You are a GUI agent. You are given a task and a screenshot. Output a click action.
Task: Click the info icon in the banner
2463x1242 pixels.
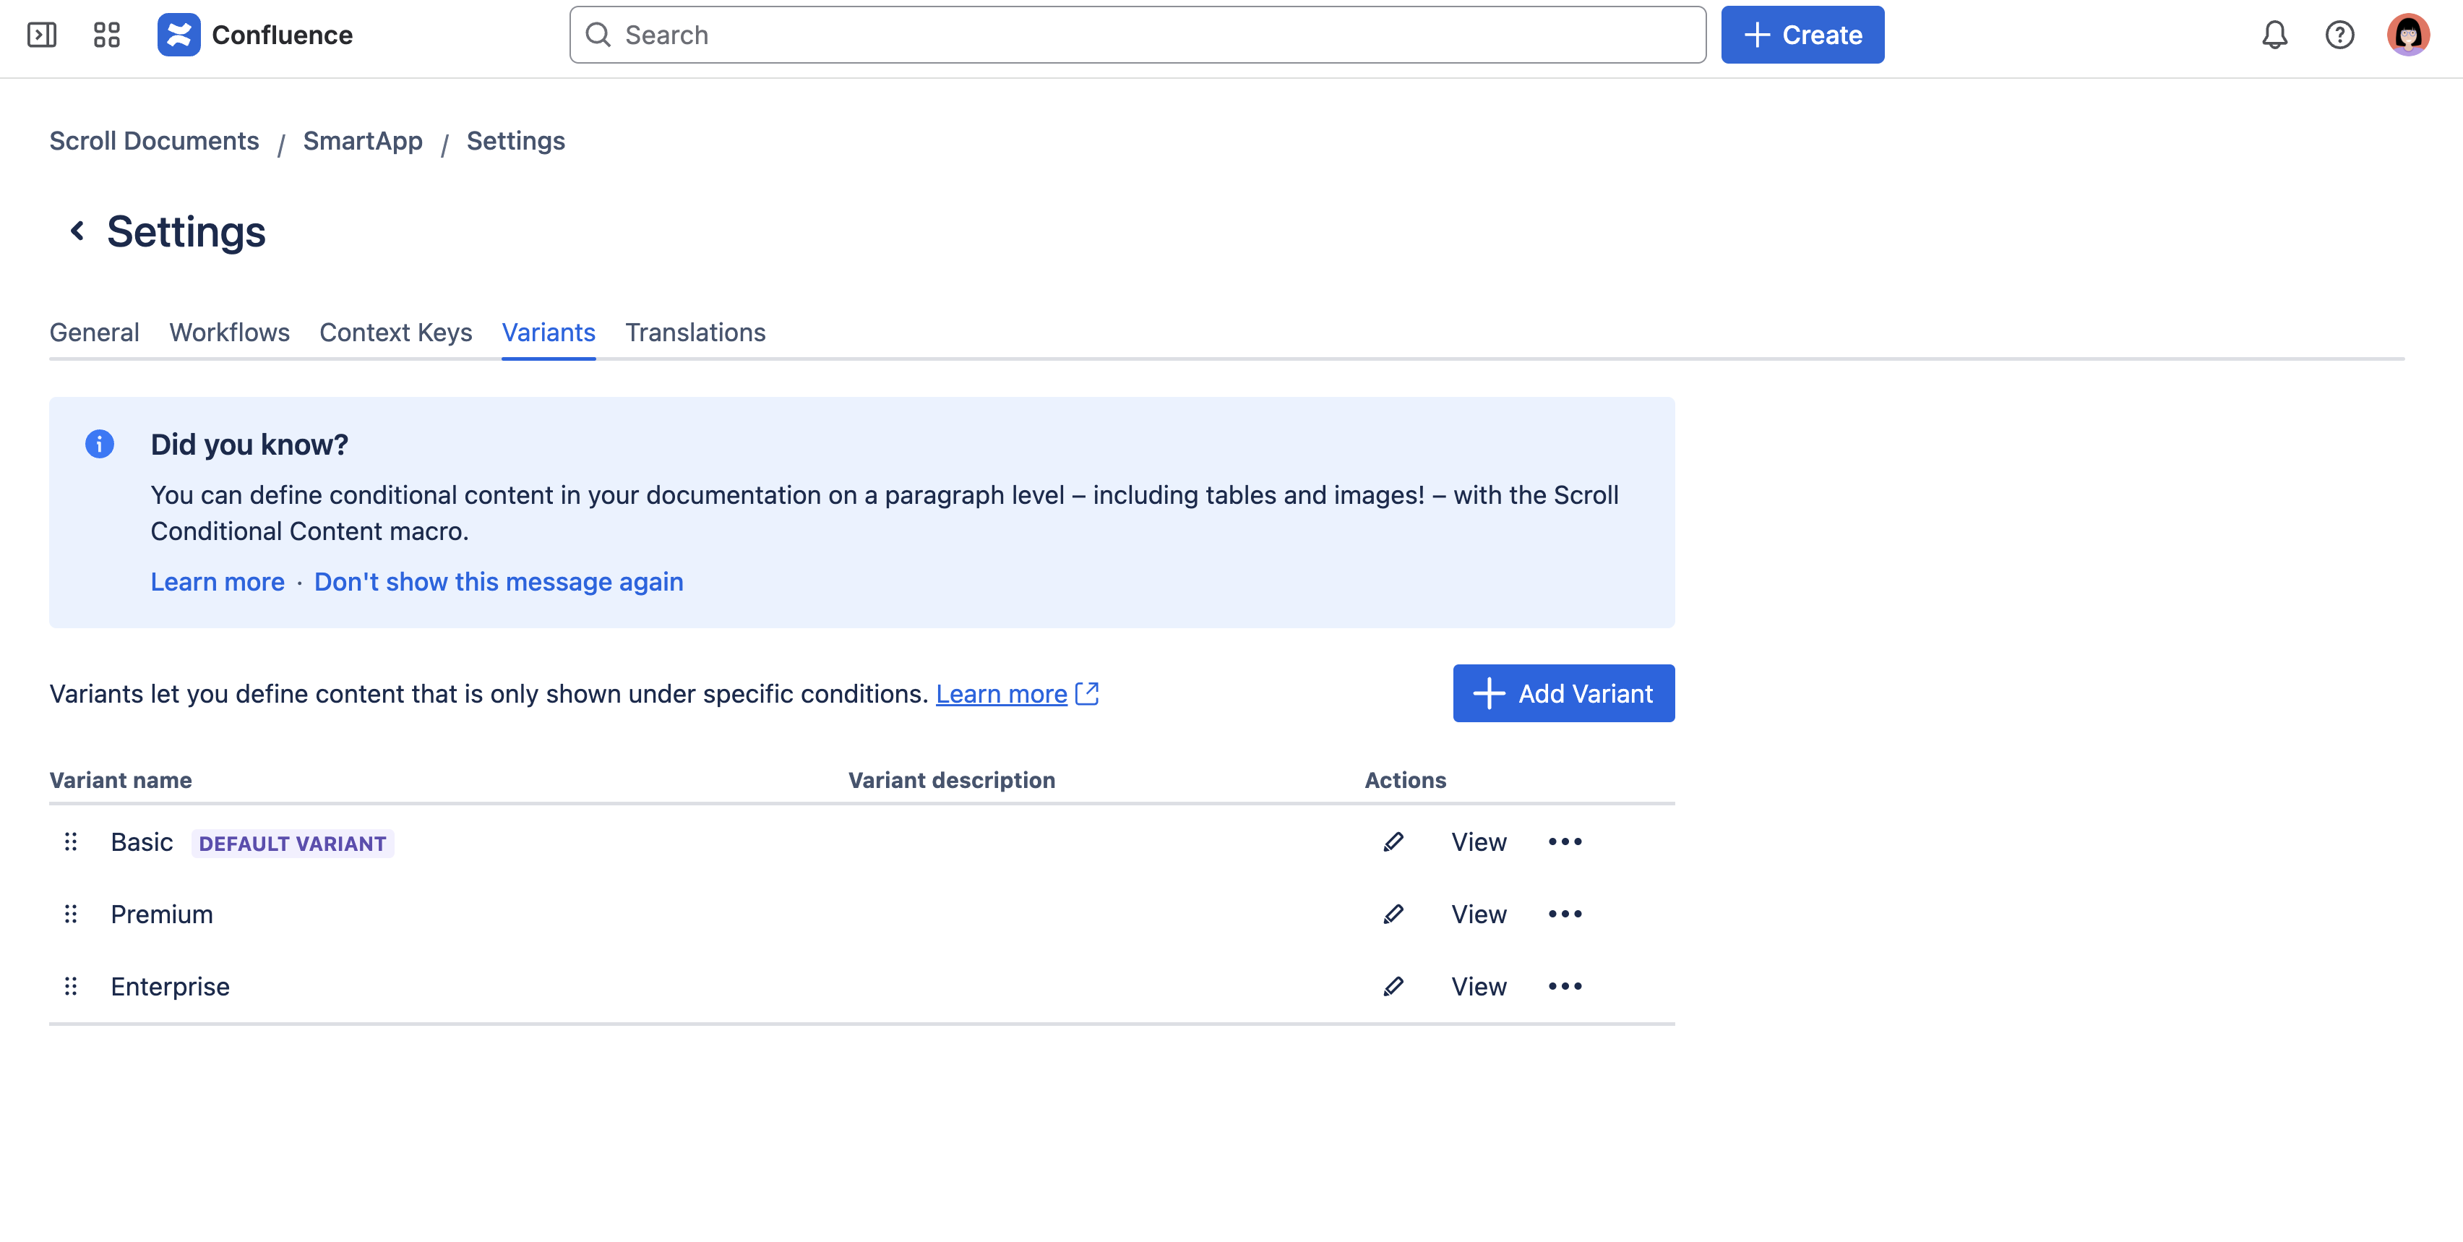point(100,444)
